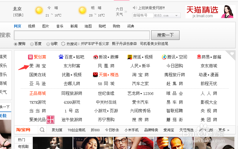Open 今日秒杀 in the Taobao bar
The width and height of the screenshot is (238, 149).
click(112, 130)
